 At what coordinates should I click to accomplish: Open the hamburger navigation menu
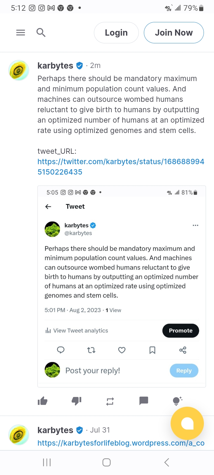point(21,33)
